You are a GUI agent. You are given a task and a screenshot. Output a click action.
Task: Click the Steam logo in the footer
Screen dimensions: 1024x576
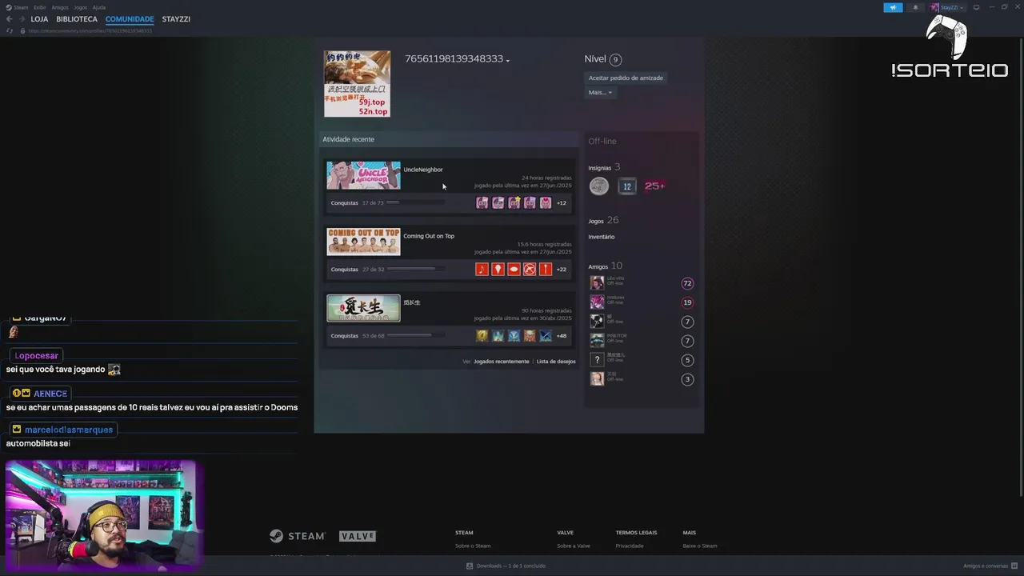pos(297,536)
